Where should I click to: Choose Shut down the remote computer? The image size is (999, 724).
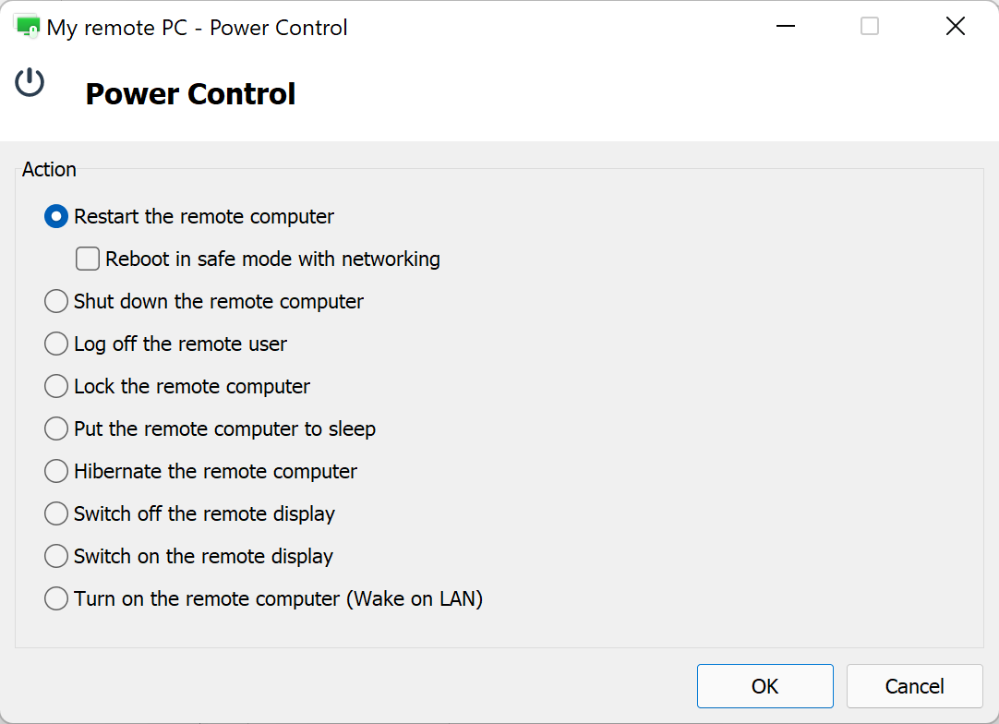tap(56, 302)
